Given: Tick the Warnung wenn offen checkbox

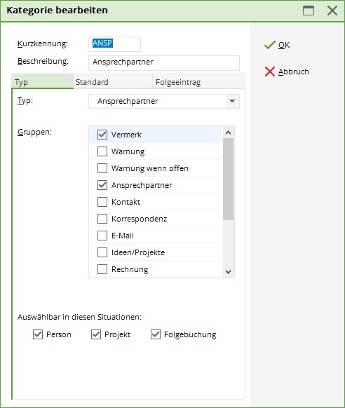Looking at the screenshot, I should pyautogui.click(x=102, y=168).
